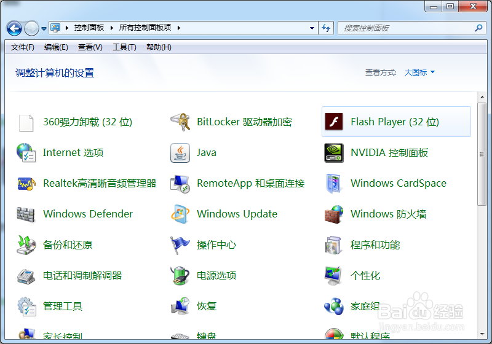The width and height of the screenshot is (492, 344).
Task: Open the 家庭组 homegroup spheres icon
Action: click(334, 307)
